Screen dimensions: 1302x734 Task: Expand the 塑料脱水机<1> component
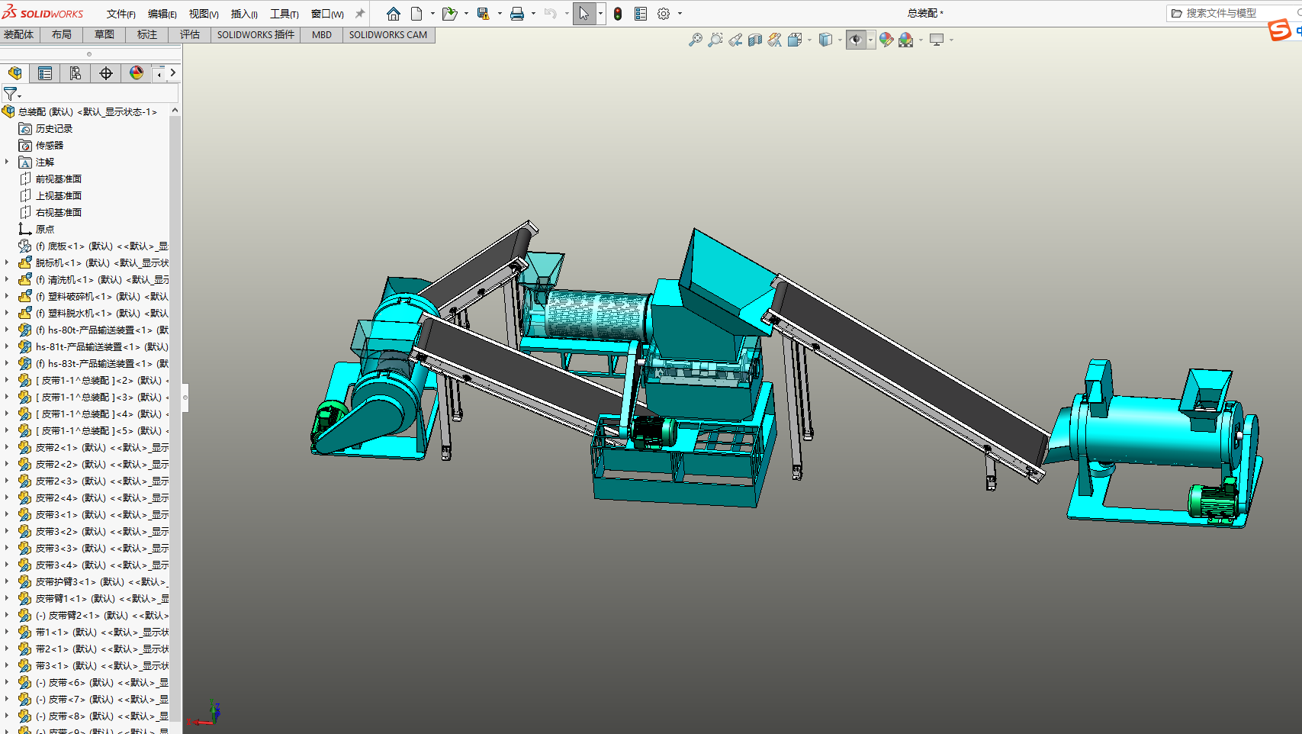tap(7, 313)
